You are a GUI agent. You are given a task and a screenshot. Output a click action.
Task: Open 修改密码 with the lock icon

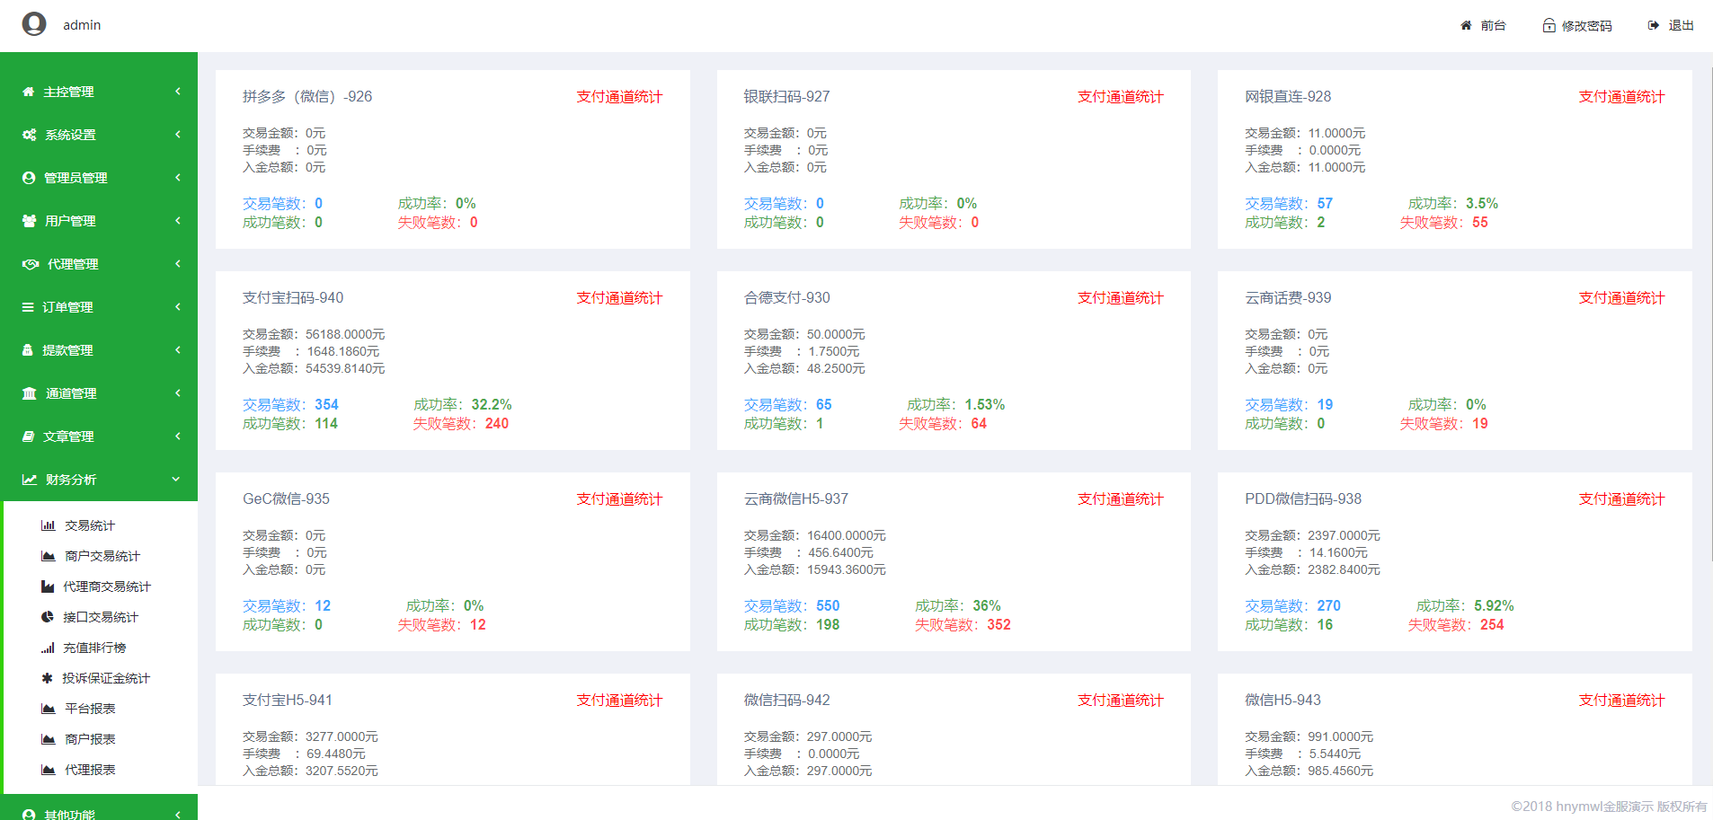[x=1577, y=24]
